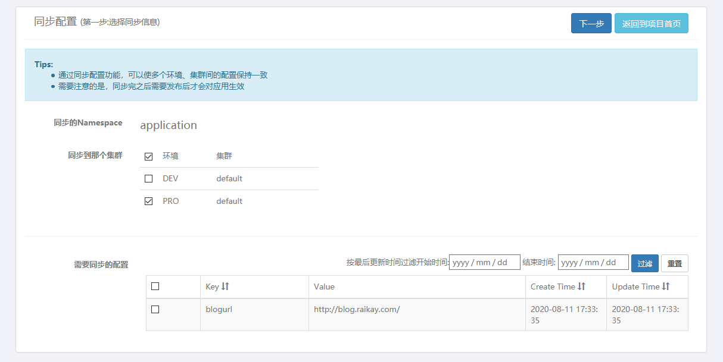Screen dimensions: 723x362
Task: Click default cluster in the PRO row
Action: [229, 202]
